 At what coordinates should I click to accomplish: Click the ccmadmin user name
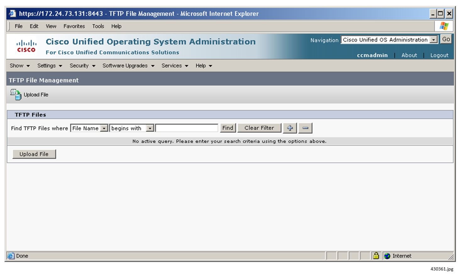[372, 55]
